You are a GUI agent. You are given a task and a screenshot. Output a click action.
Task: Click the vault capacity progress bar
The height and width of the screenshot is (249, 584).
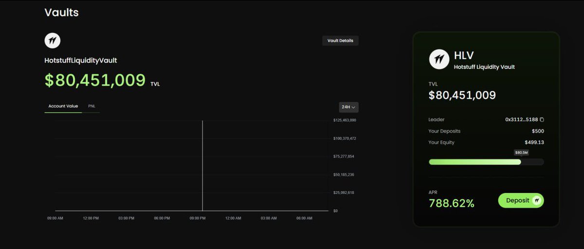click(x=486, y=162)
